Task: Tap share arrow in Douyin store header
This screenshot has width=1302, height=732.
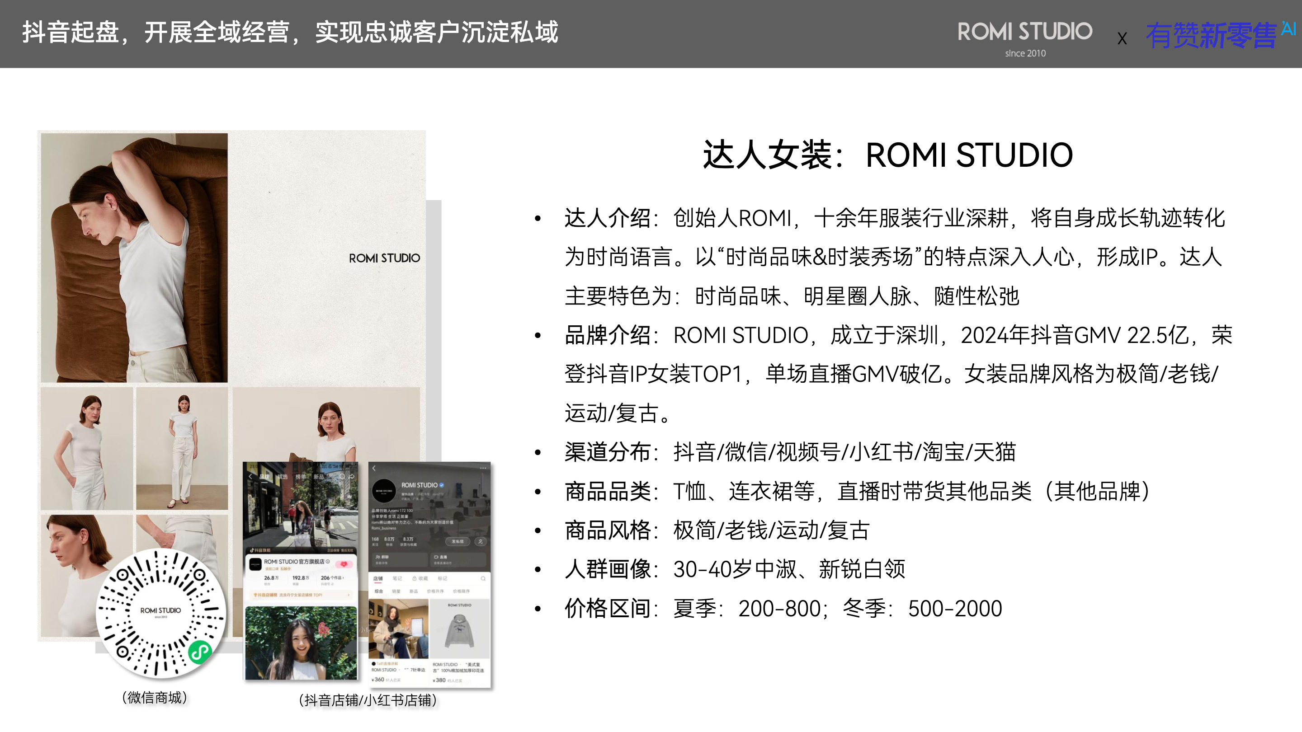Action: 352,476
